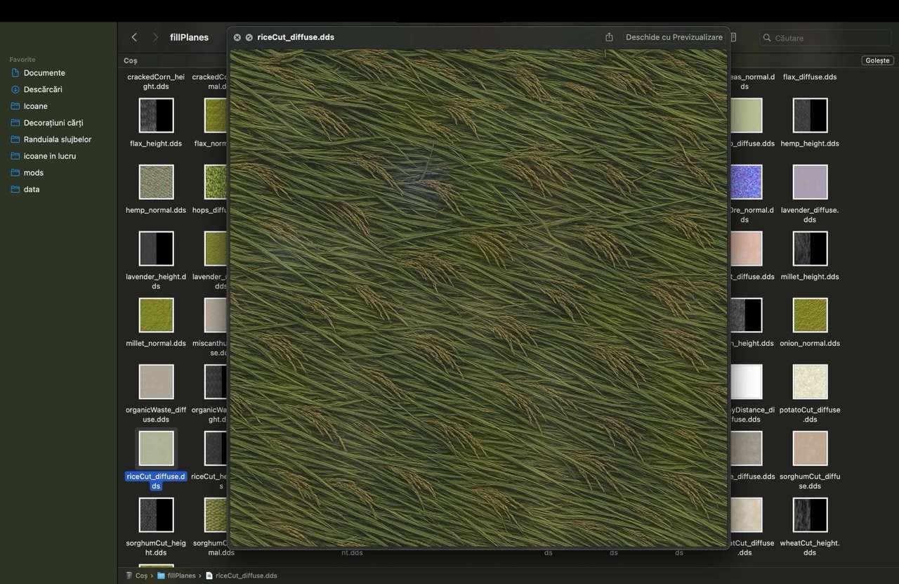Image resolution: width=899 pixels, height=584 pixels.
Task: Open the data folder in sidebar
Action: point(32,190)
